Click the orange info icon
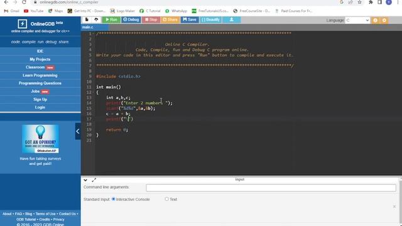This screenshot has width=402, height=226. click(376, 20)
